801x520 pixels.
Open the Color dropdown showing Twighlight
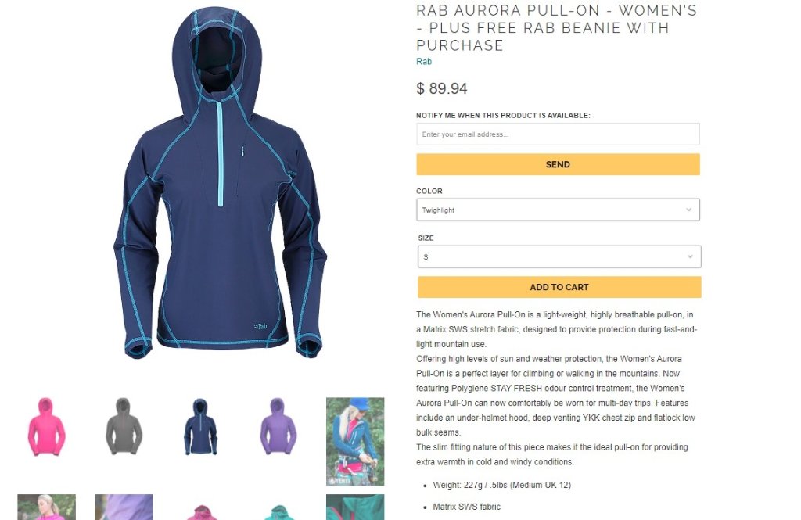(x=558, y=210)
